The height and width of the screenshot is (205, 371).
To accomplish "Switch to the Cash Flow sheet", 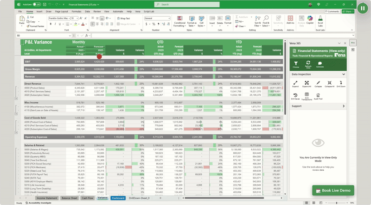I will click(87, 198).
